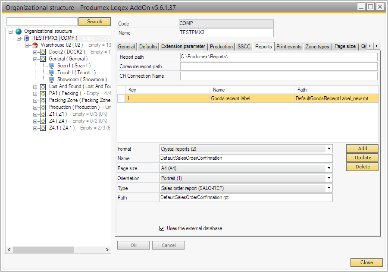Click the Scan1 computer icon
Screen dimensions: 388x272
(51, 66)
